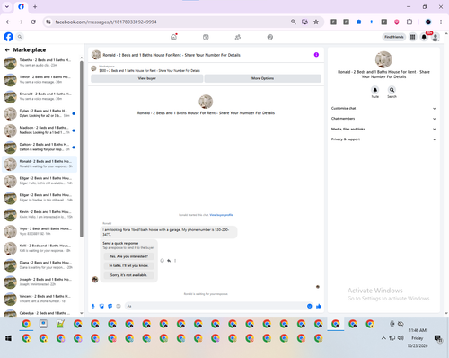Screen dimensions: 449x358
Task: Open more actions dots beside message
Action: [175, 261]
